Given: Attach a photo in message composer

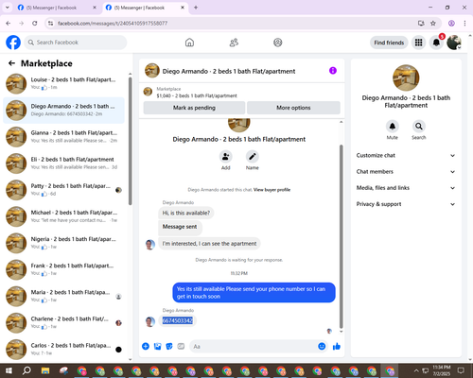Looking at the screenshot, I should 157,347.
